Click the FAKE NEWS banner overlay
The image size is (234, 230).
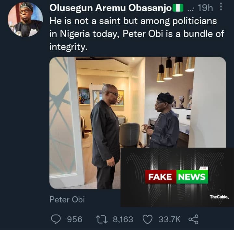click(x=177, y=177)
